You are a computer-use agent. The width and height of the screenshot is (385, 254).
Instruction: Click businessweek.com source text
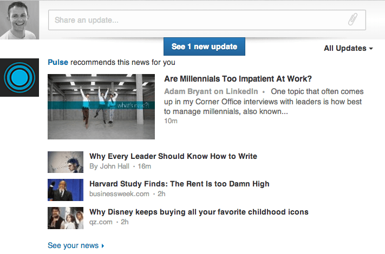coord(119,194)
